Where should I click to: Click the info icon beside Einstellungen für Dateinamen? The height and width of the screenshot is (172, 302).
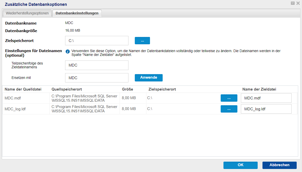pyautogui.click(x=68, y=52)
